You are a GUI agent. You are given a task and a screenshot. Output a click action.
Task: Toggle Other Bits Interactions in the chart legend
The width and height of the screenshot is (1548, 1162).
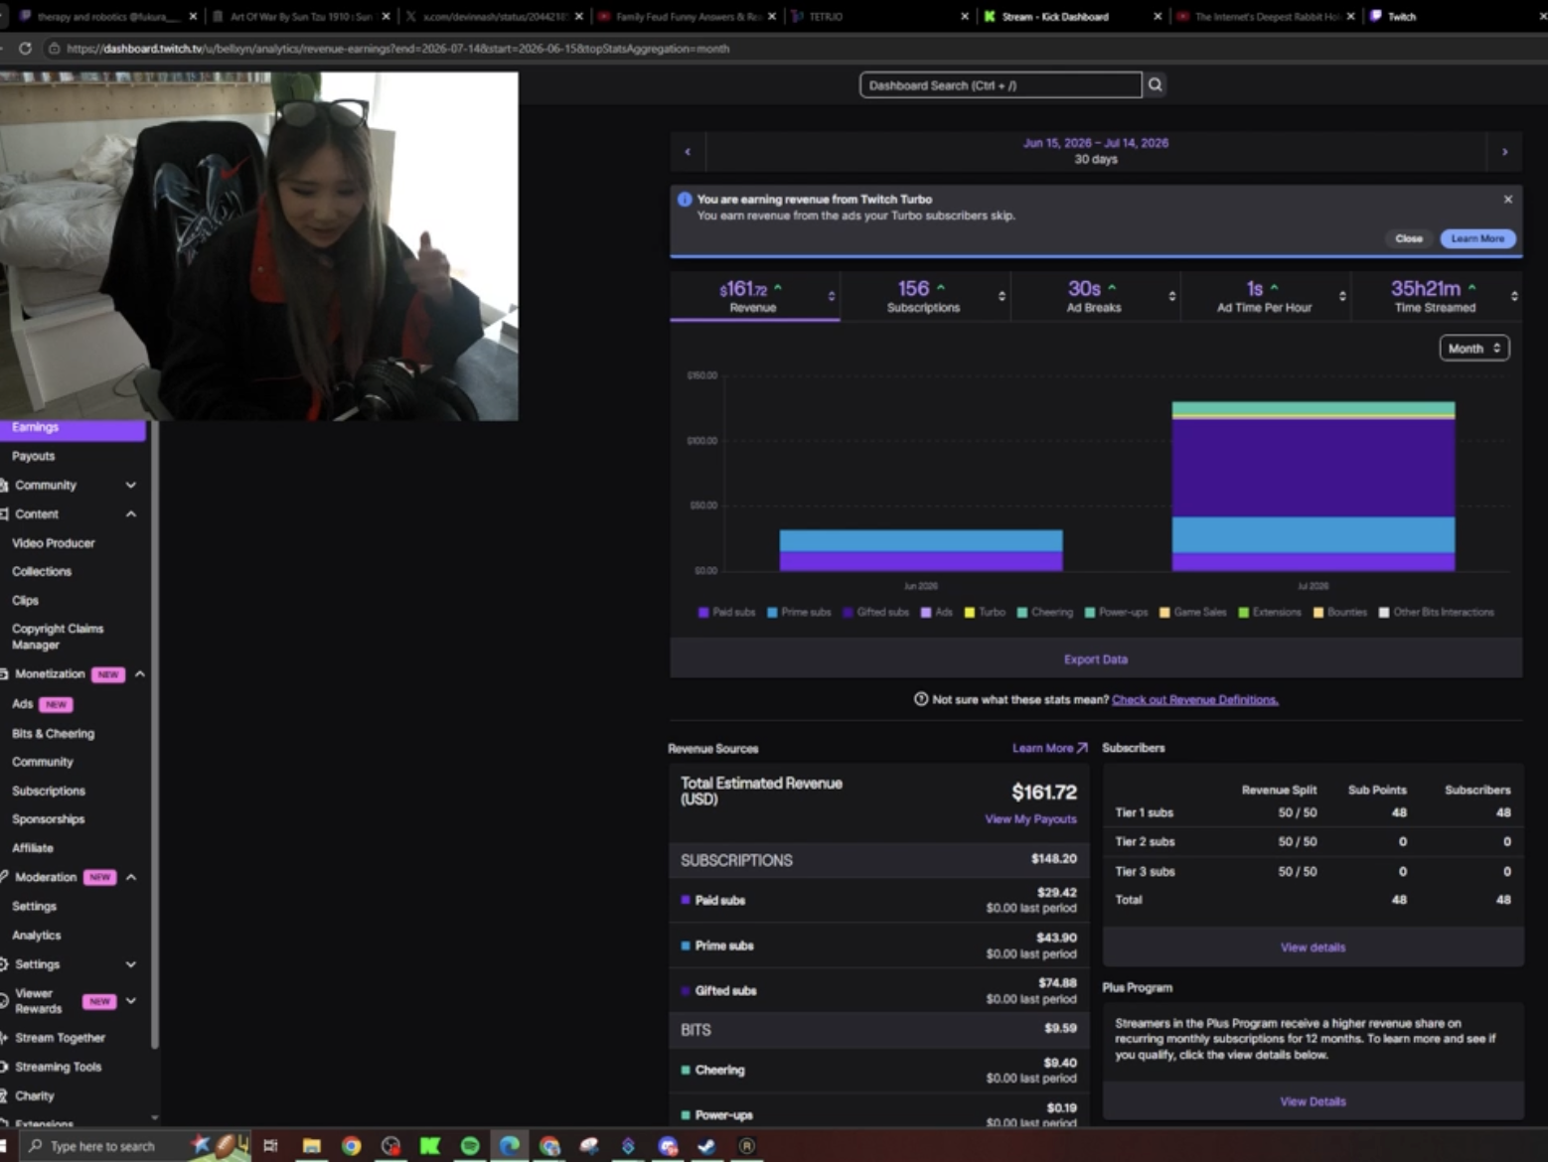[x=1437, y=612]
